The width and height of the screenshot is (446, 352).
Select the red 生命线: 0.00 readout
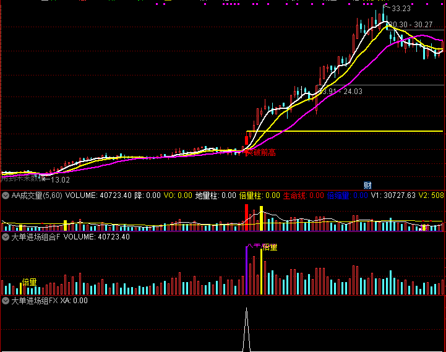tap(304, 195)
